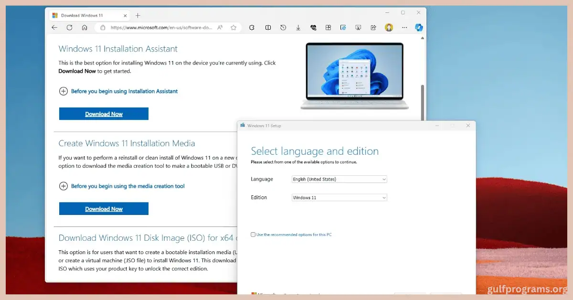The width and height of the screenshot is (573, 300).
Task: Open the Edition dropdown
Action: point(339,197)
